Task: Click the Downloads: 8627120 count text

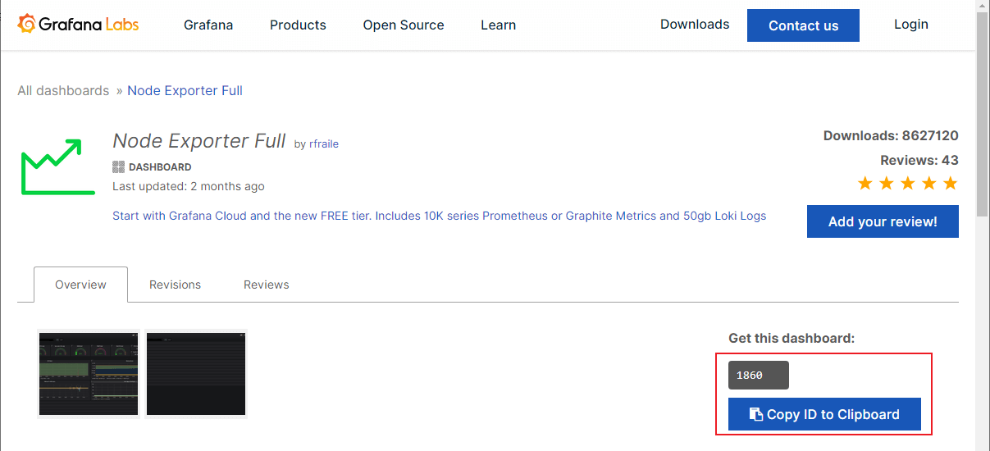Action: click(891, 135)
